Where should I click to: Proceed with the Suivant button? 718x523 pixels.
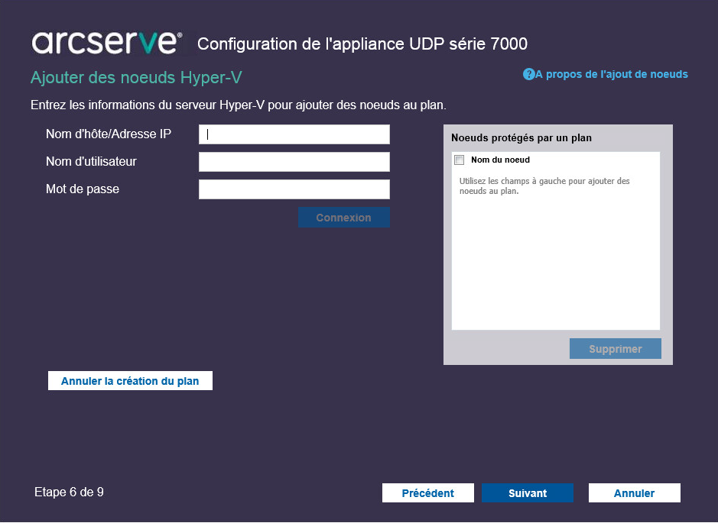[x=528, y=492]
